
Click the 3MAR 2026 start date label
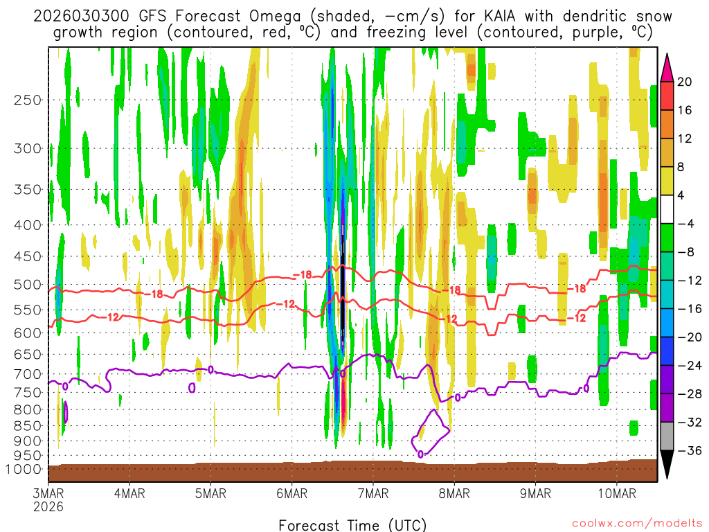tap(48, 499)
